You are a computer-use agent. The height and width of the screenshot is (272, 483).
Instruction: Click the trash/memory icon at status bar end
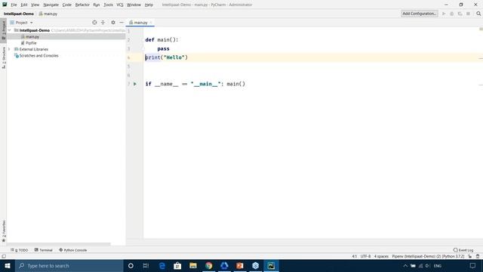pos(478,256)
